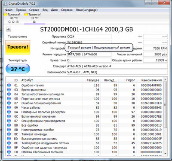Select status orb for Переназначенные сектора row
The image size is (172, 161).
tap(9, 99)
